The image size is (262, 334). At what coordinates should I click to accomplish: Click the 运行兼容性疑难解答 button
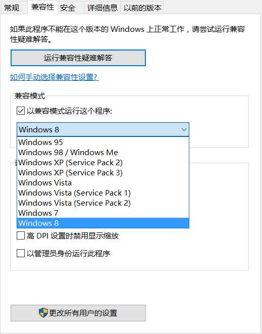[78, 58]
